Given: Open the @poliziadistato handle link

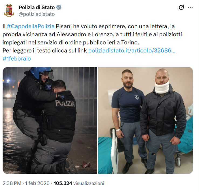Looking at the screenshot, I should [x=37, y=14].
